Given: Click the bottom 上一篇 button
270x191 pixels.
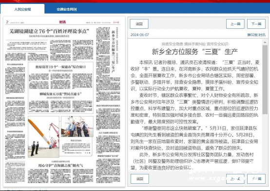Looking at the screenshot, I should [x=235, y=179].
